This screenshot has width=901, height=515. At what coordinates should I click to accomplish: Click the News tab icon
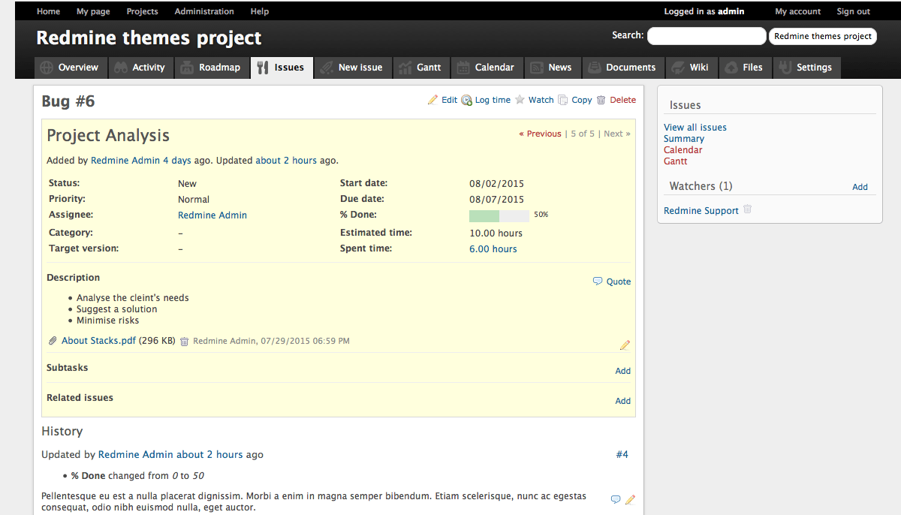537,68
